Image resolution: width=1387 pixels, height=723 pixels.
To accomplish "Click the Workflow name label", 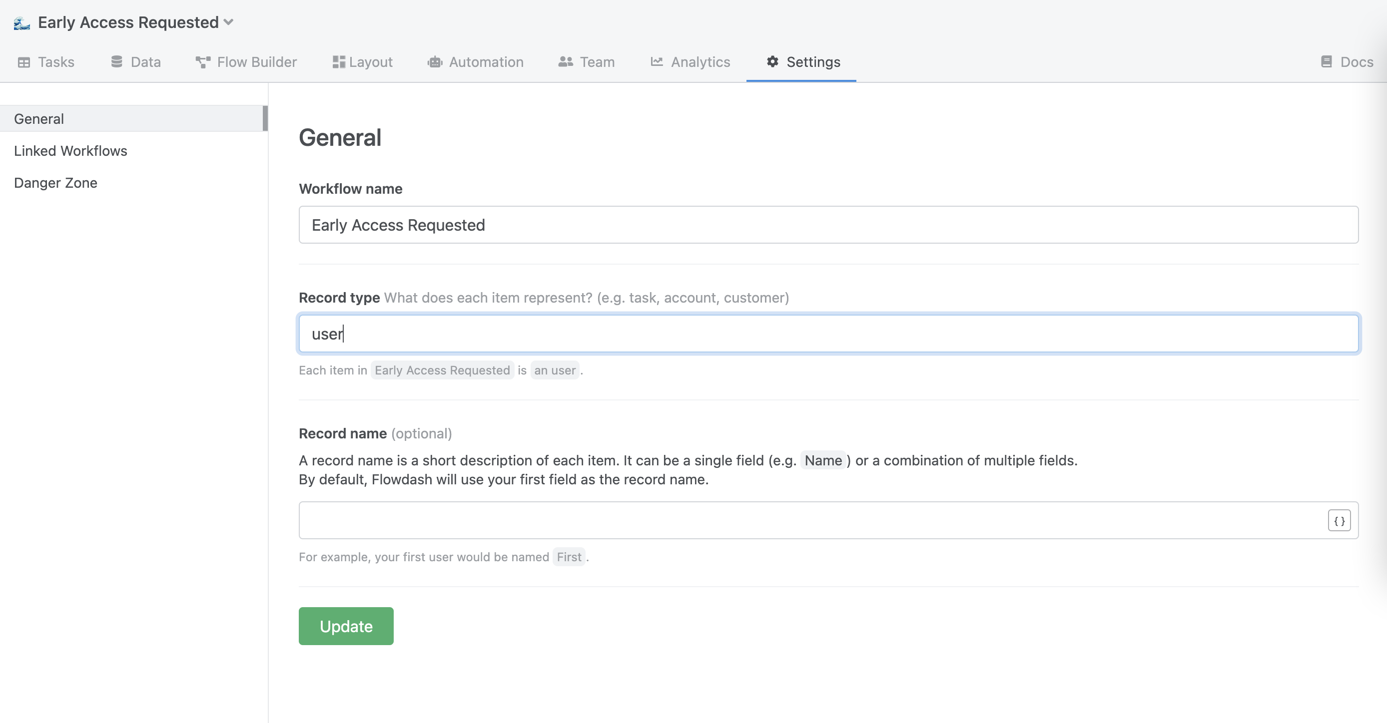I will 351,189.
